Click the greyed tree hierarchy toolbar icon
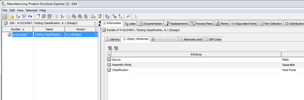 [120, 16]
